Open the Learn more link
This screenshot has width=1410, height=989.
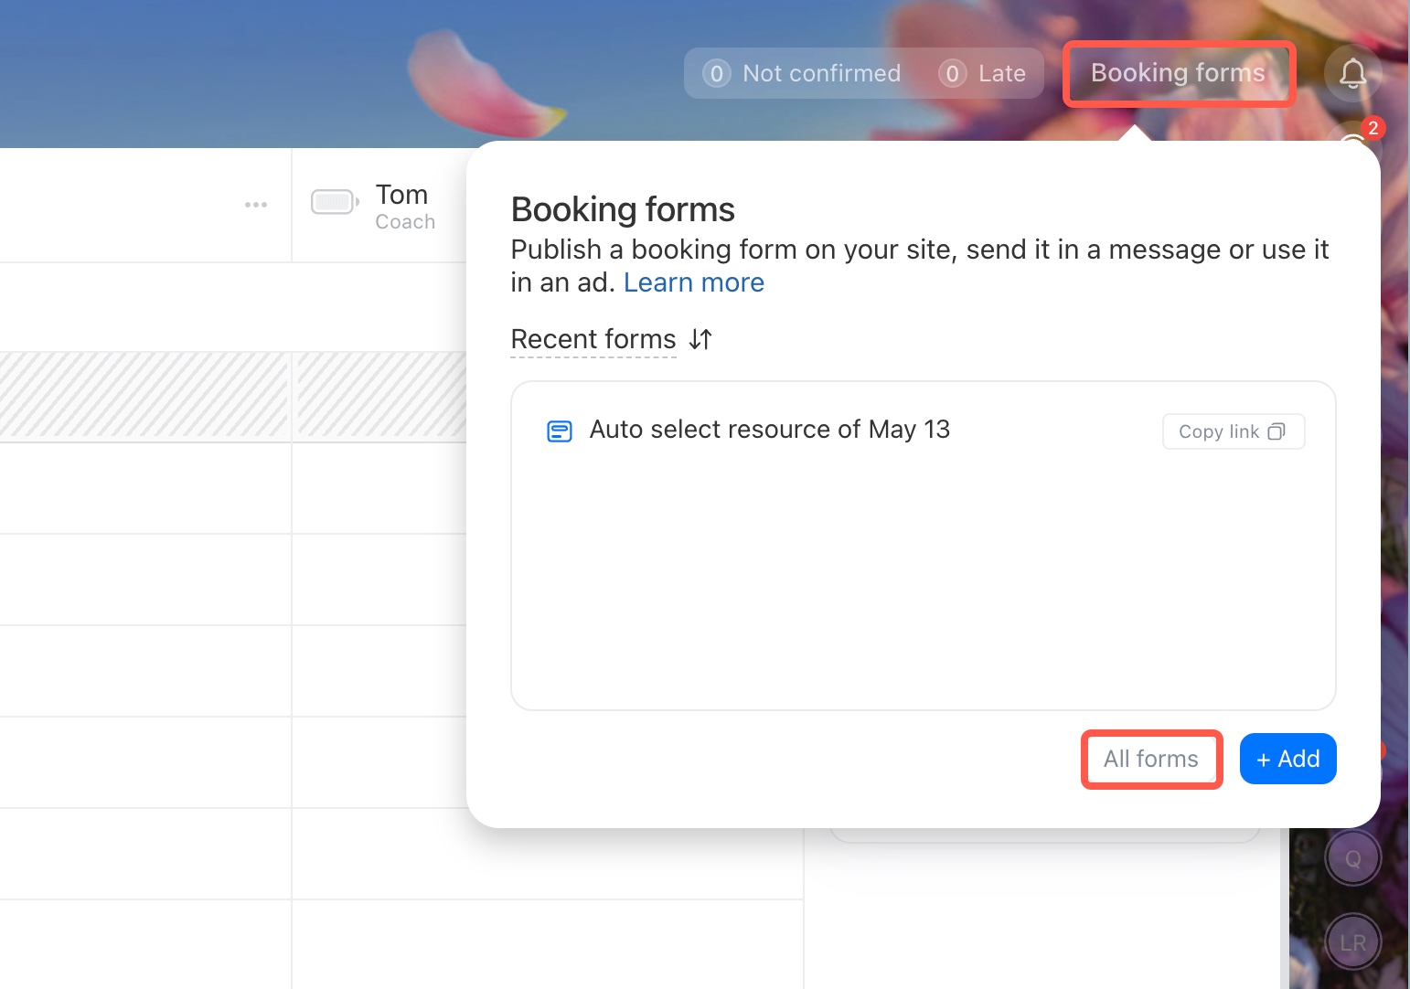(x=693, y=282)
